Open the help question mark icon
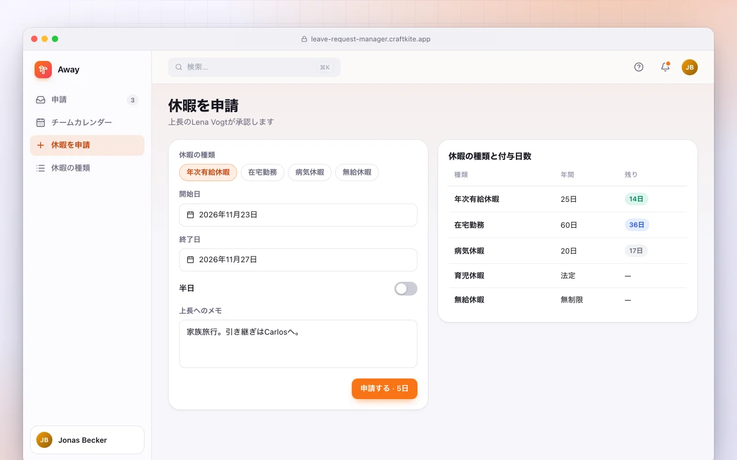 [639, 67]
